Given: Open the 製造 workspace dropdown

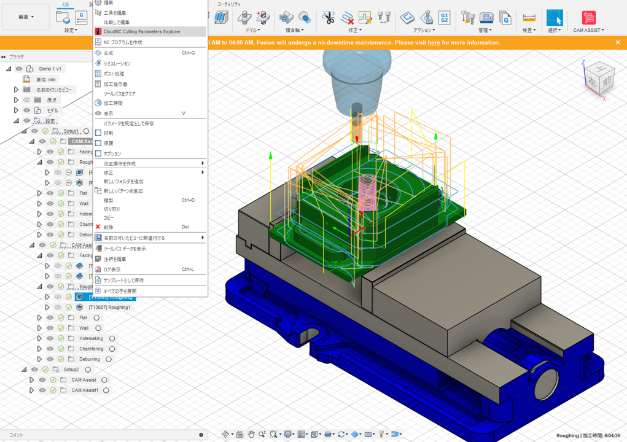Looking at the screenshot, I should click(x=26, y=17).
